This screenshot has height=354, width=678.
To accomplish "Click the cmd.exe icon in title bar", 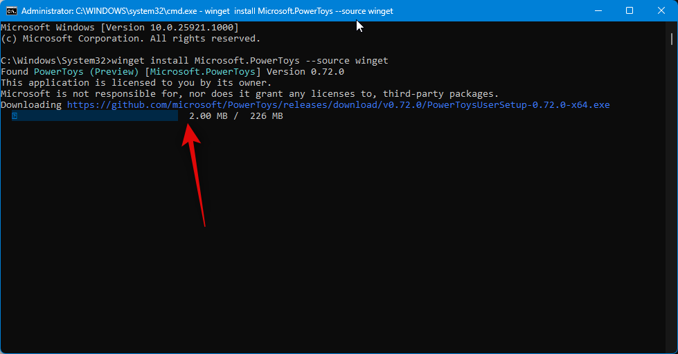I will click(x=12, y=10).
